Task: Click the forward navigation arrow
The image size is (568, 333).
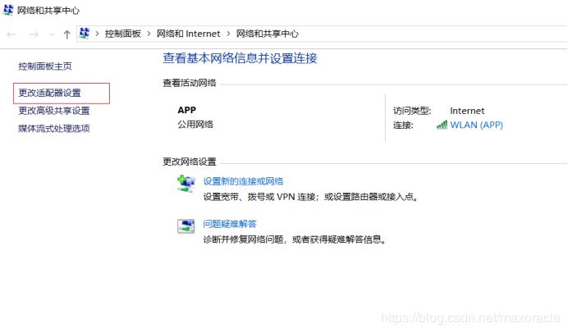Action: [x=34, y=34]
